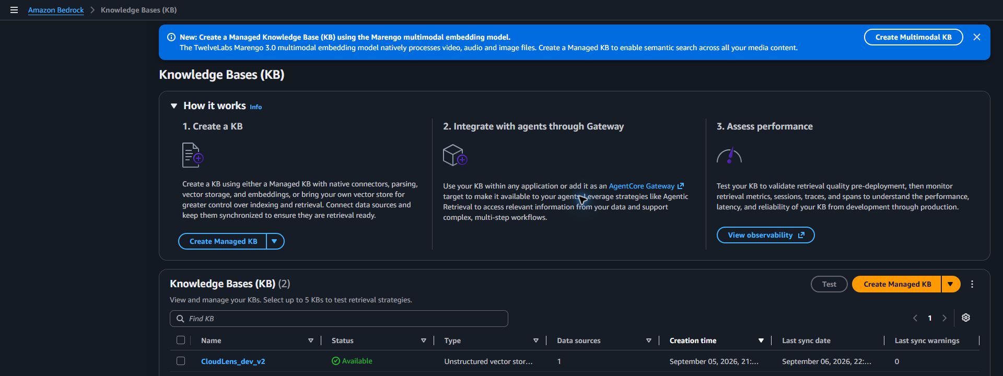Click the Available status text
The width and height of the screenshot is (1003, 376).
pyautogui.click(x=357, y=361)
